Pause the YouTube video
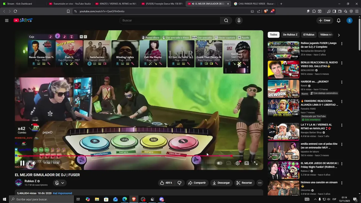Screen dimensions: 361x203 [23, 163]
